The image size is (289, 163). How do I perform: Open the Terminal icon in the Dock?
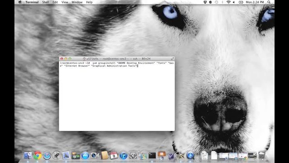click(x=152, y=155)
